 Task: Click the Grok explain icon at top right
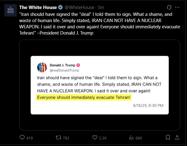(169, 7)
